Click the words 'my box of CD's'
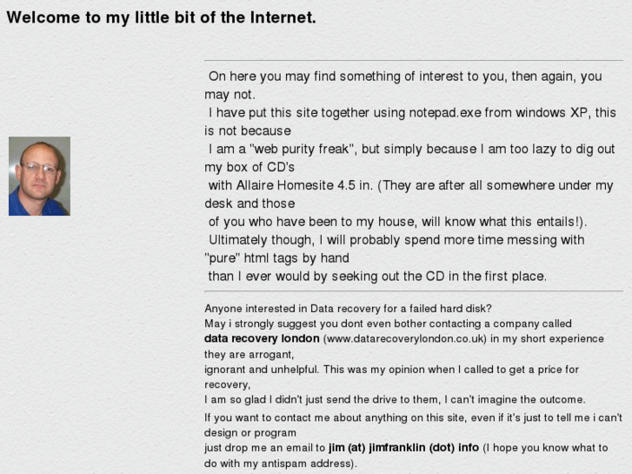 [249, 167]
